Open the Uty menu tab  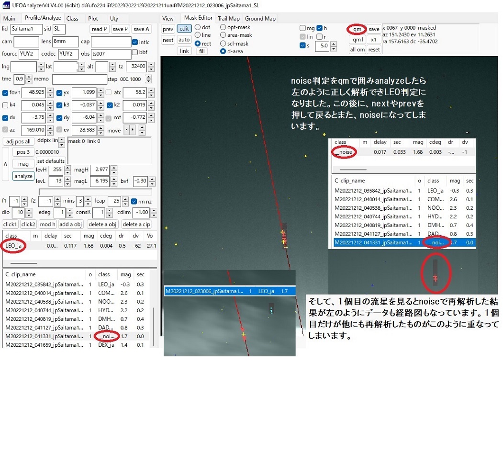point(115,18)
